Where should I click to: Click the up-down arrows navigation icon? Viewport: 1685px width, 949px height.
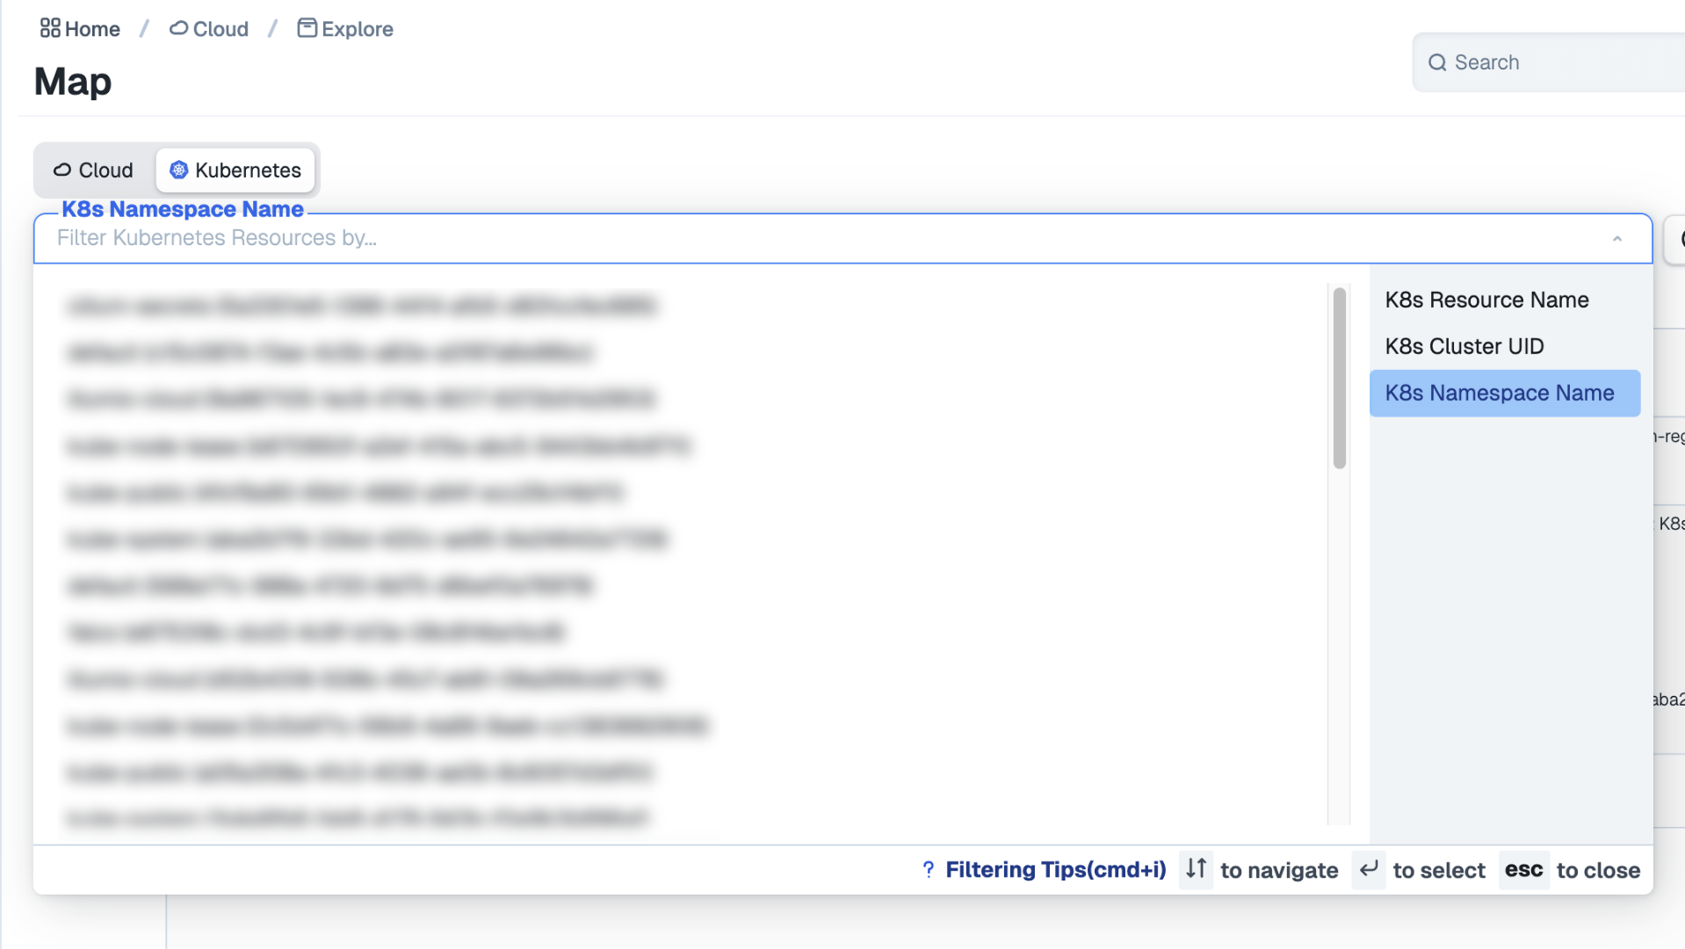click(x=1196, y=870)
